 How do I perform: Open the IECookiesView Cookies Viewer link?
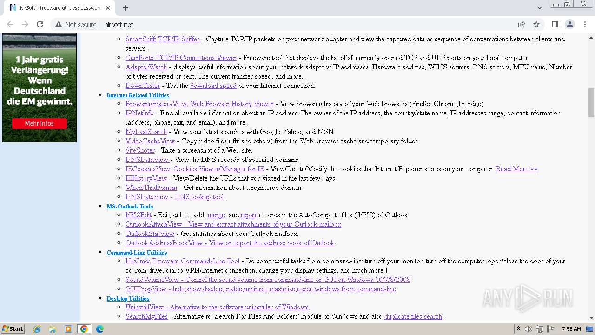coord(195,169)
